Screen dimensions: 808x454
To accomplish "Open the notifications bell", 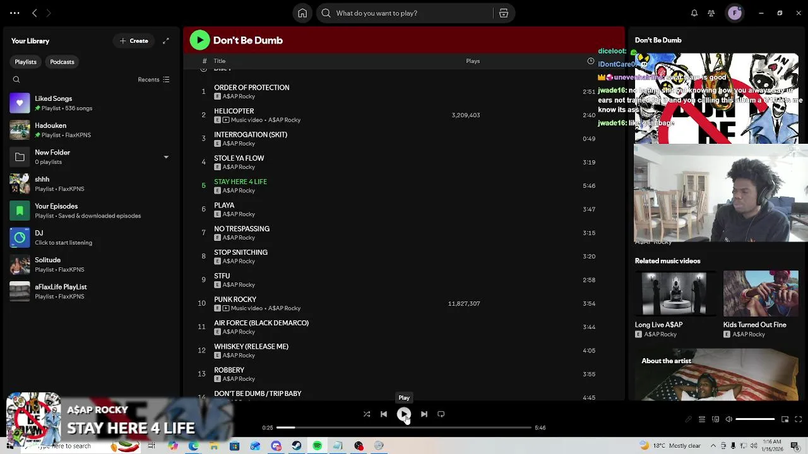I will pos(694,13).
